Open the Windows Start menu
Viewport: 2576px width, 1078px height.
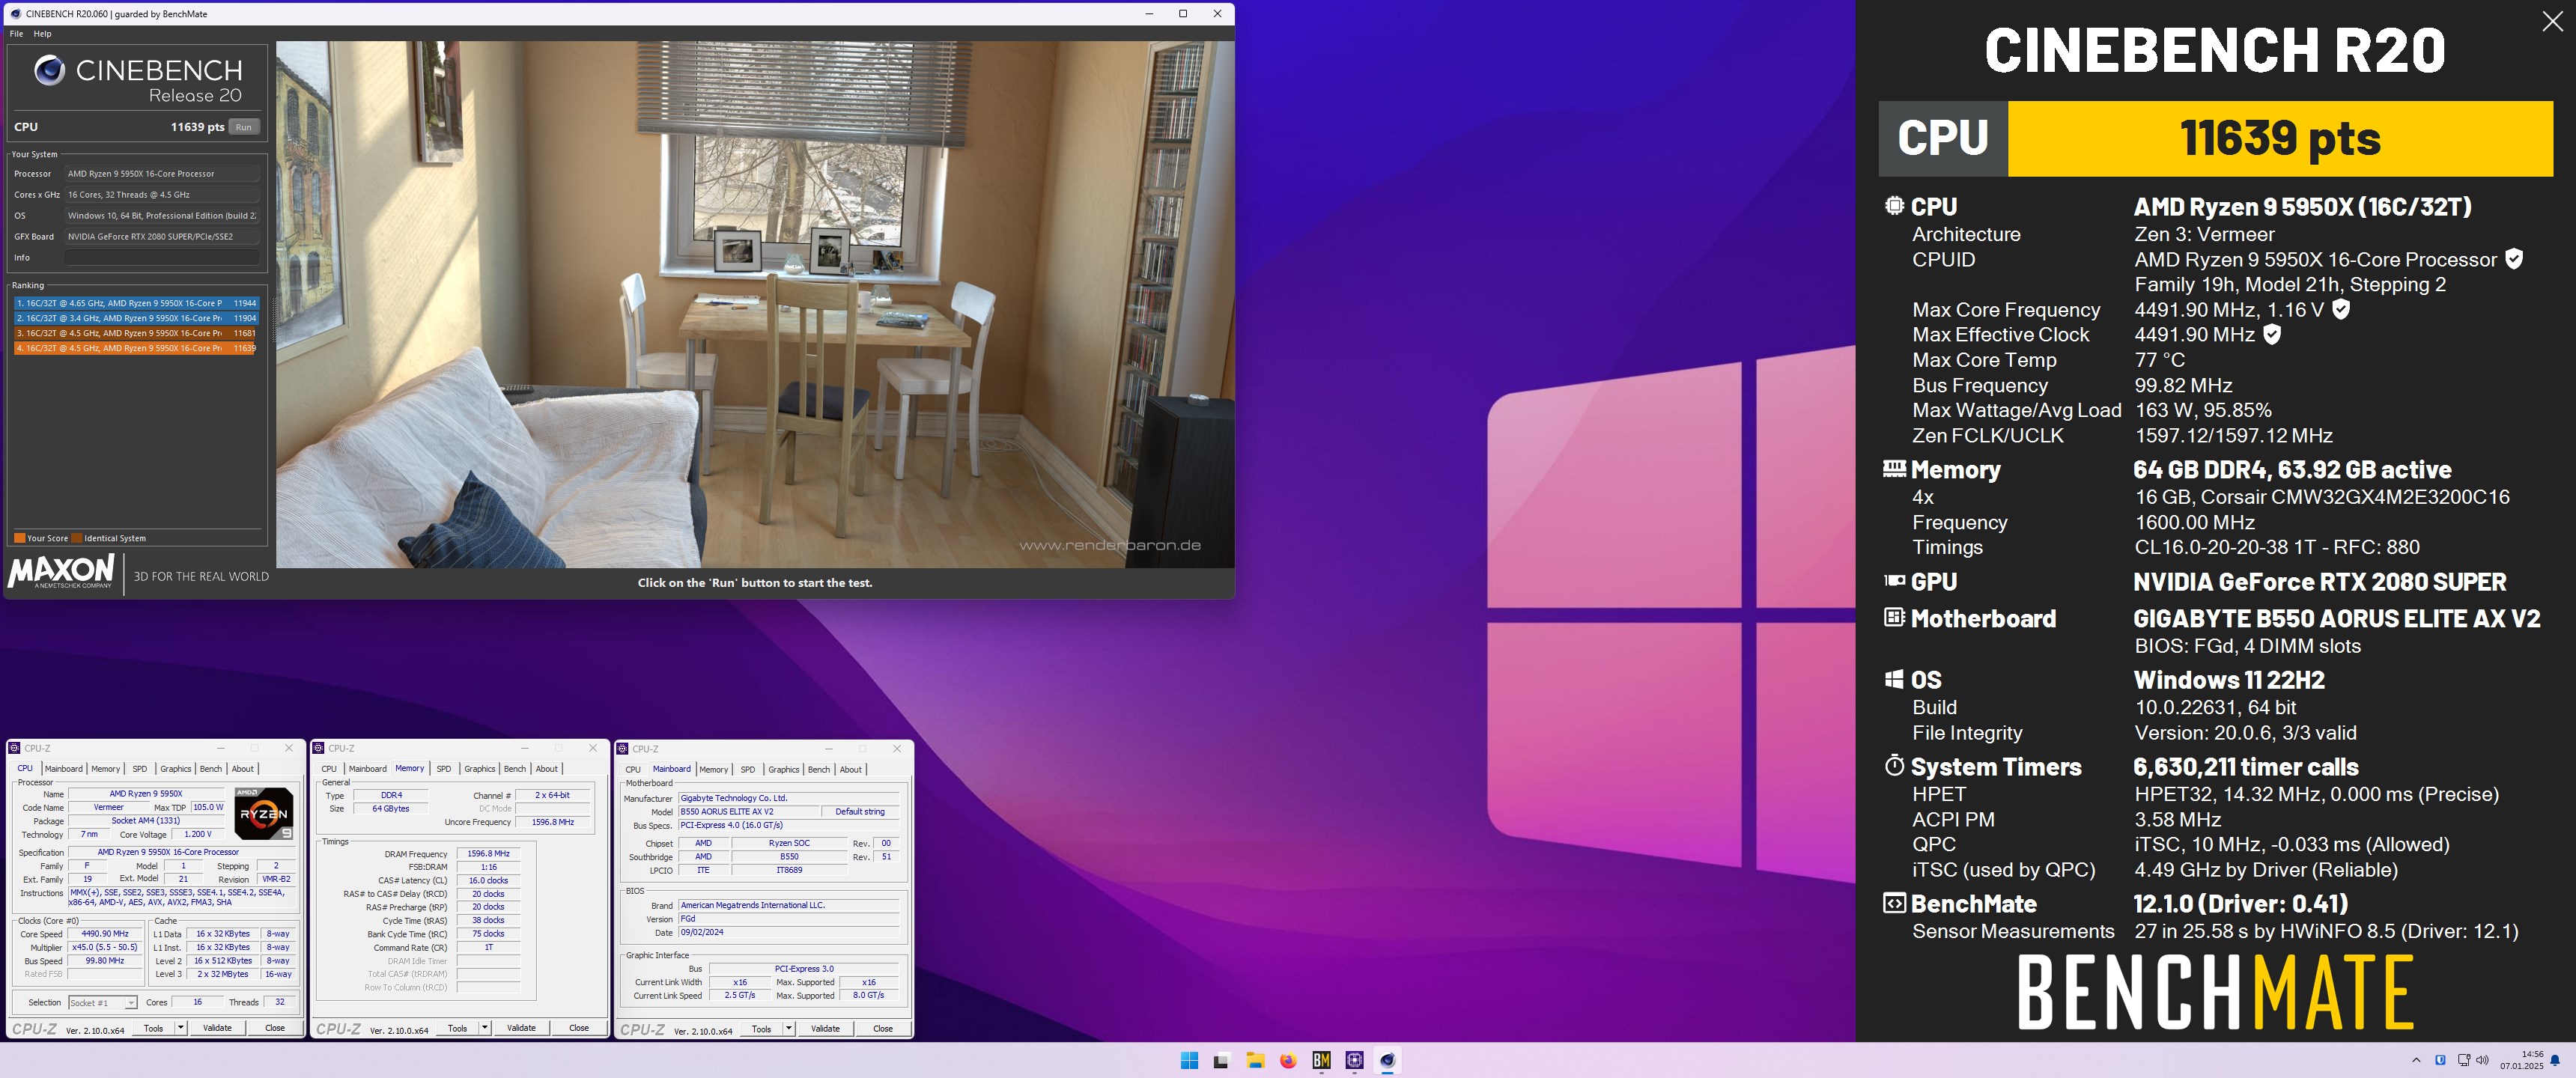[1189, 1061]
